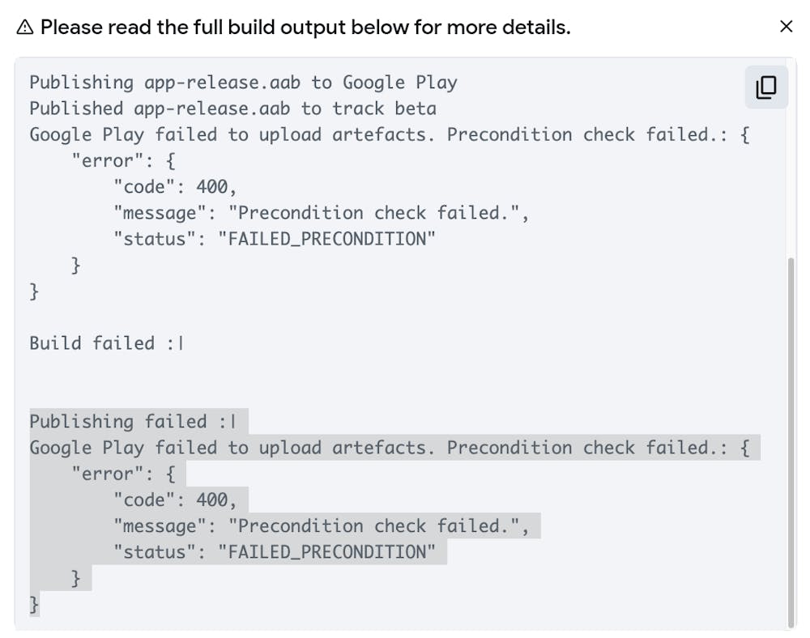
Task: Click the scrollbar track above the thumb
Action: click(x=791, y=162)
